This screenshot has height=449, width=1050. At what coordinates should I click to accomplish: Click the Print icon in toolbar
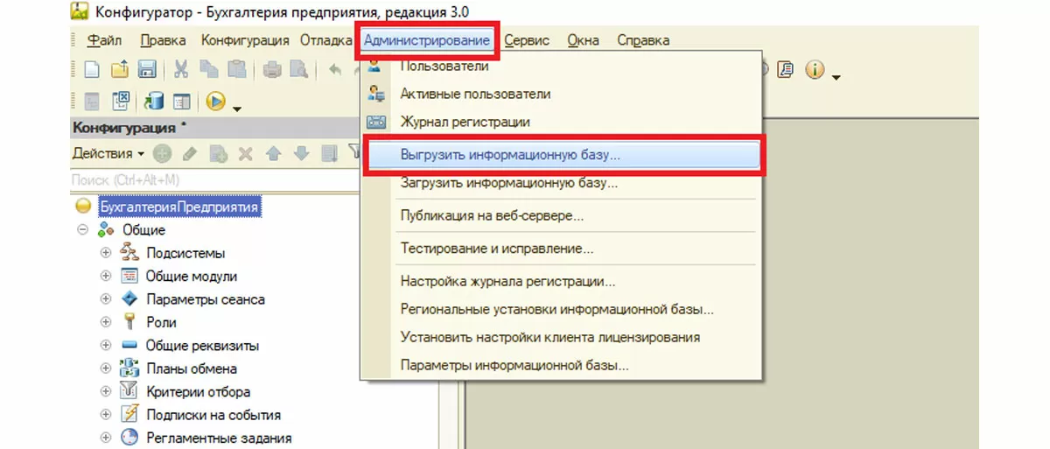(x=272, y=70)
